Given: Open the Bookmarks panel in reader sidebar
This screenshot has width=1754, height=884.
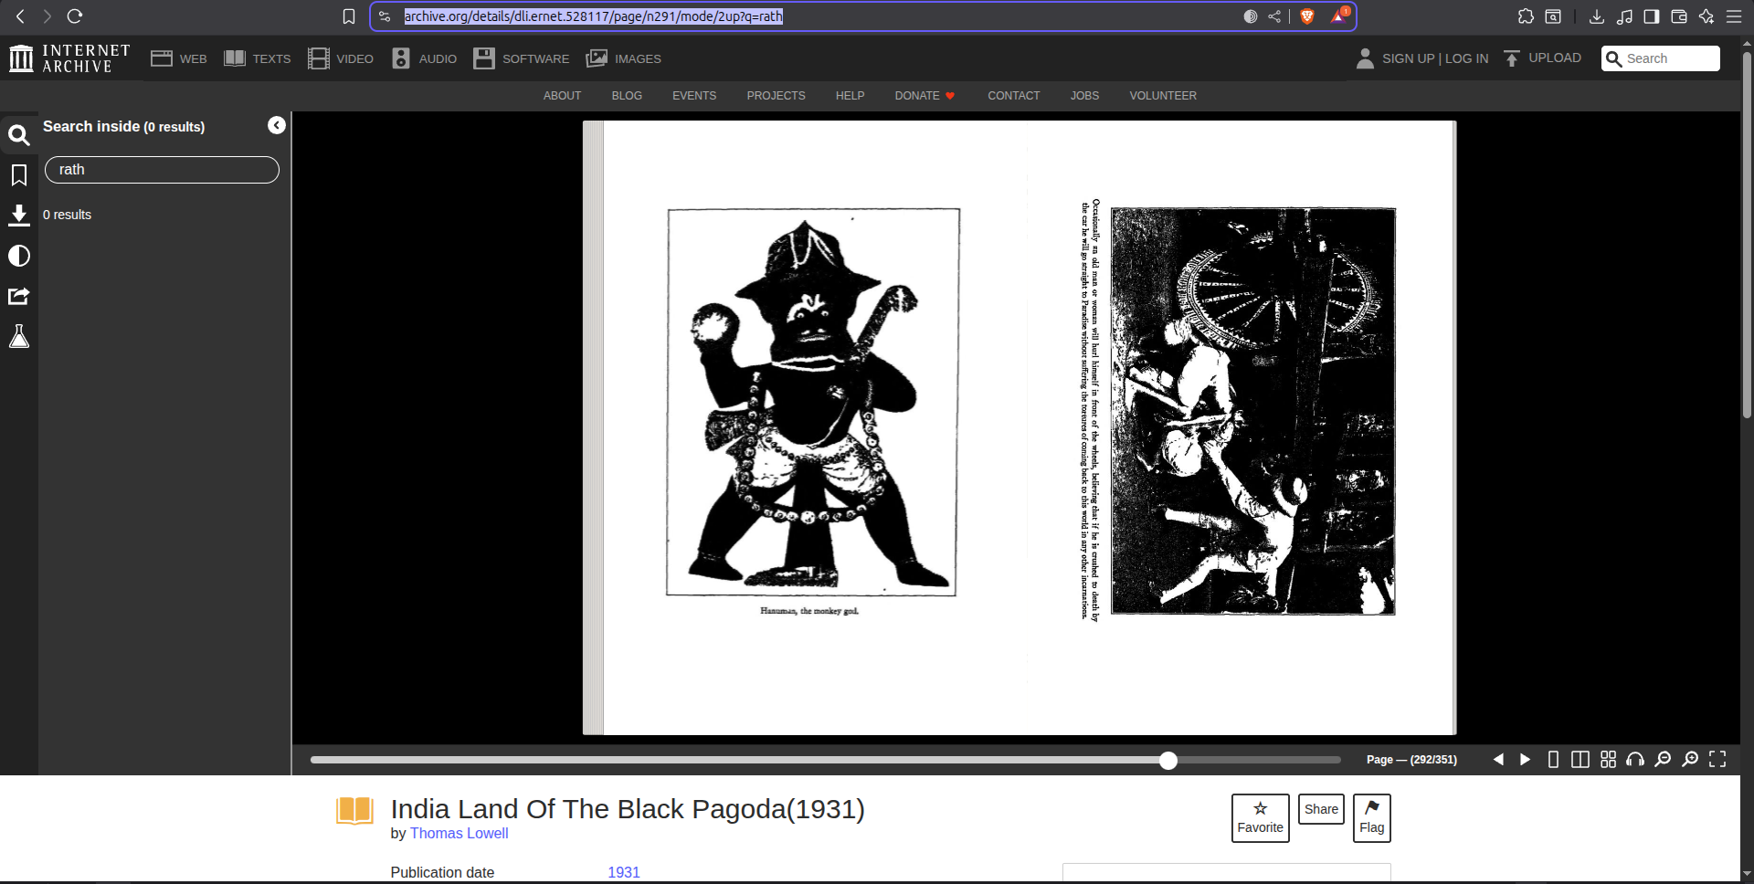Looking at the screenshot, I should [19, 175].
